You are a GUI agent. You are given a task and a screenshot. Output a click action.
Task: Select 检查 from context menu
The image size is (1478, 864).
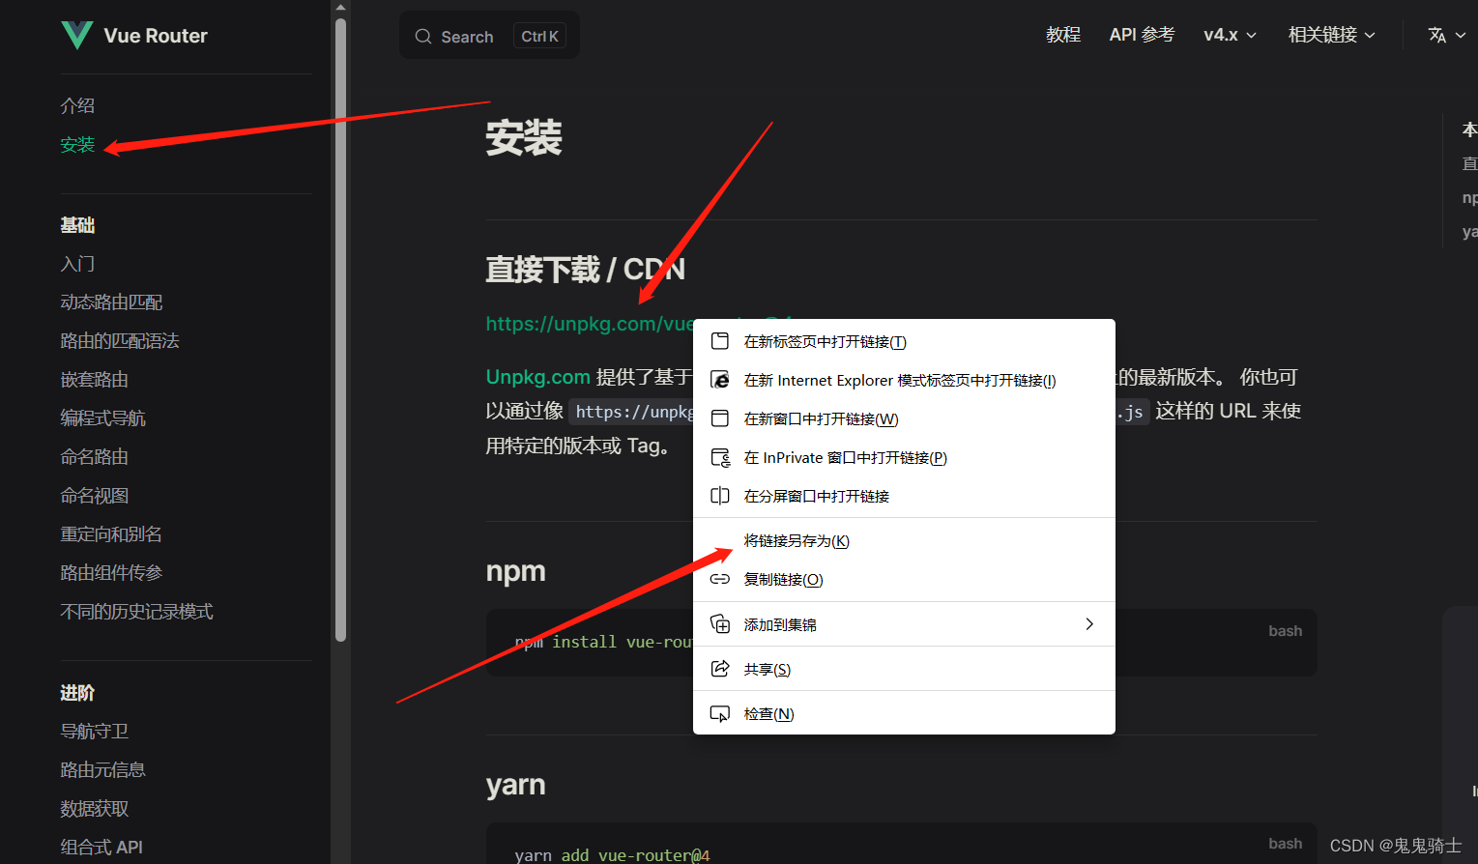pos(904,713)
